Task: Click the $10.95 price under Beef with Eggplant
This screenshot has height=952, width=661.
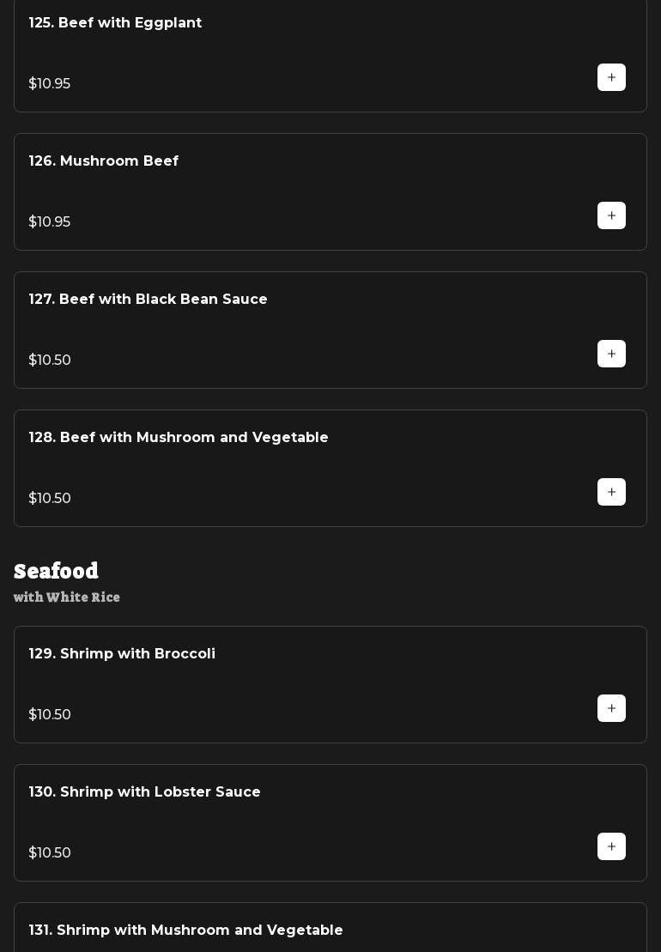Action: tap(50, 84)
